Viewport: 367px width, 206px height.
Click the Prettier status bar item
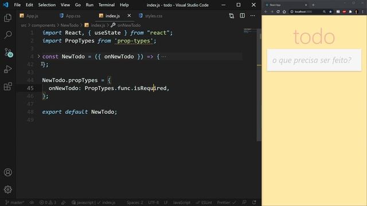coord(227,203)
